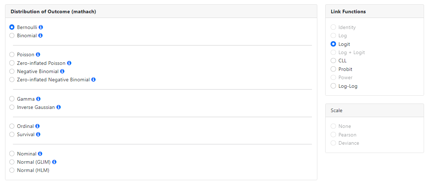Click the Gamma info icon
The height and width of the screenshot is (187, 428).
pos(38,99)
